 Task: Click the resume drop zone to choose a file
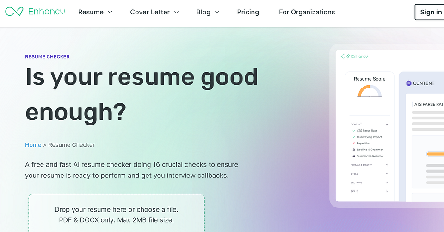pyautogui.click(x=117, y=213)
